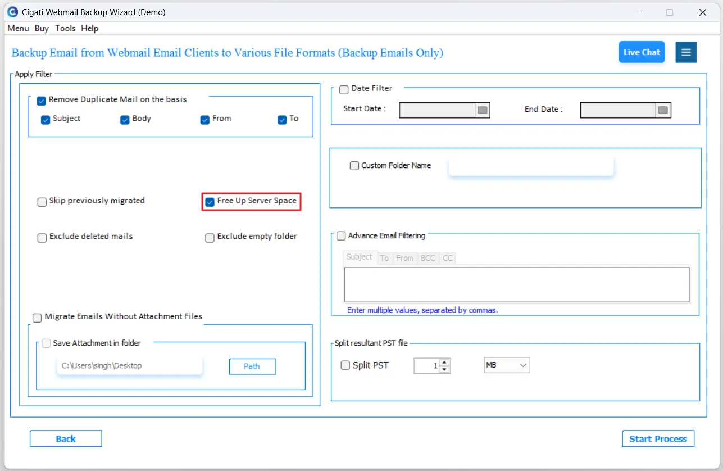The width and height of the screenshot is (723, 471).
Task: Disable Free Up Server Space option
Action: (x=210, y=202)
